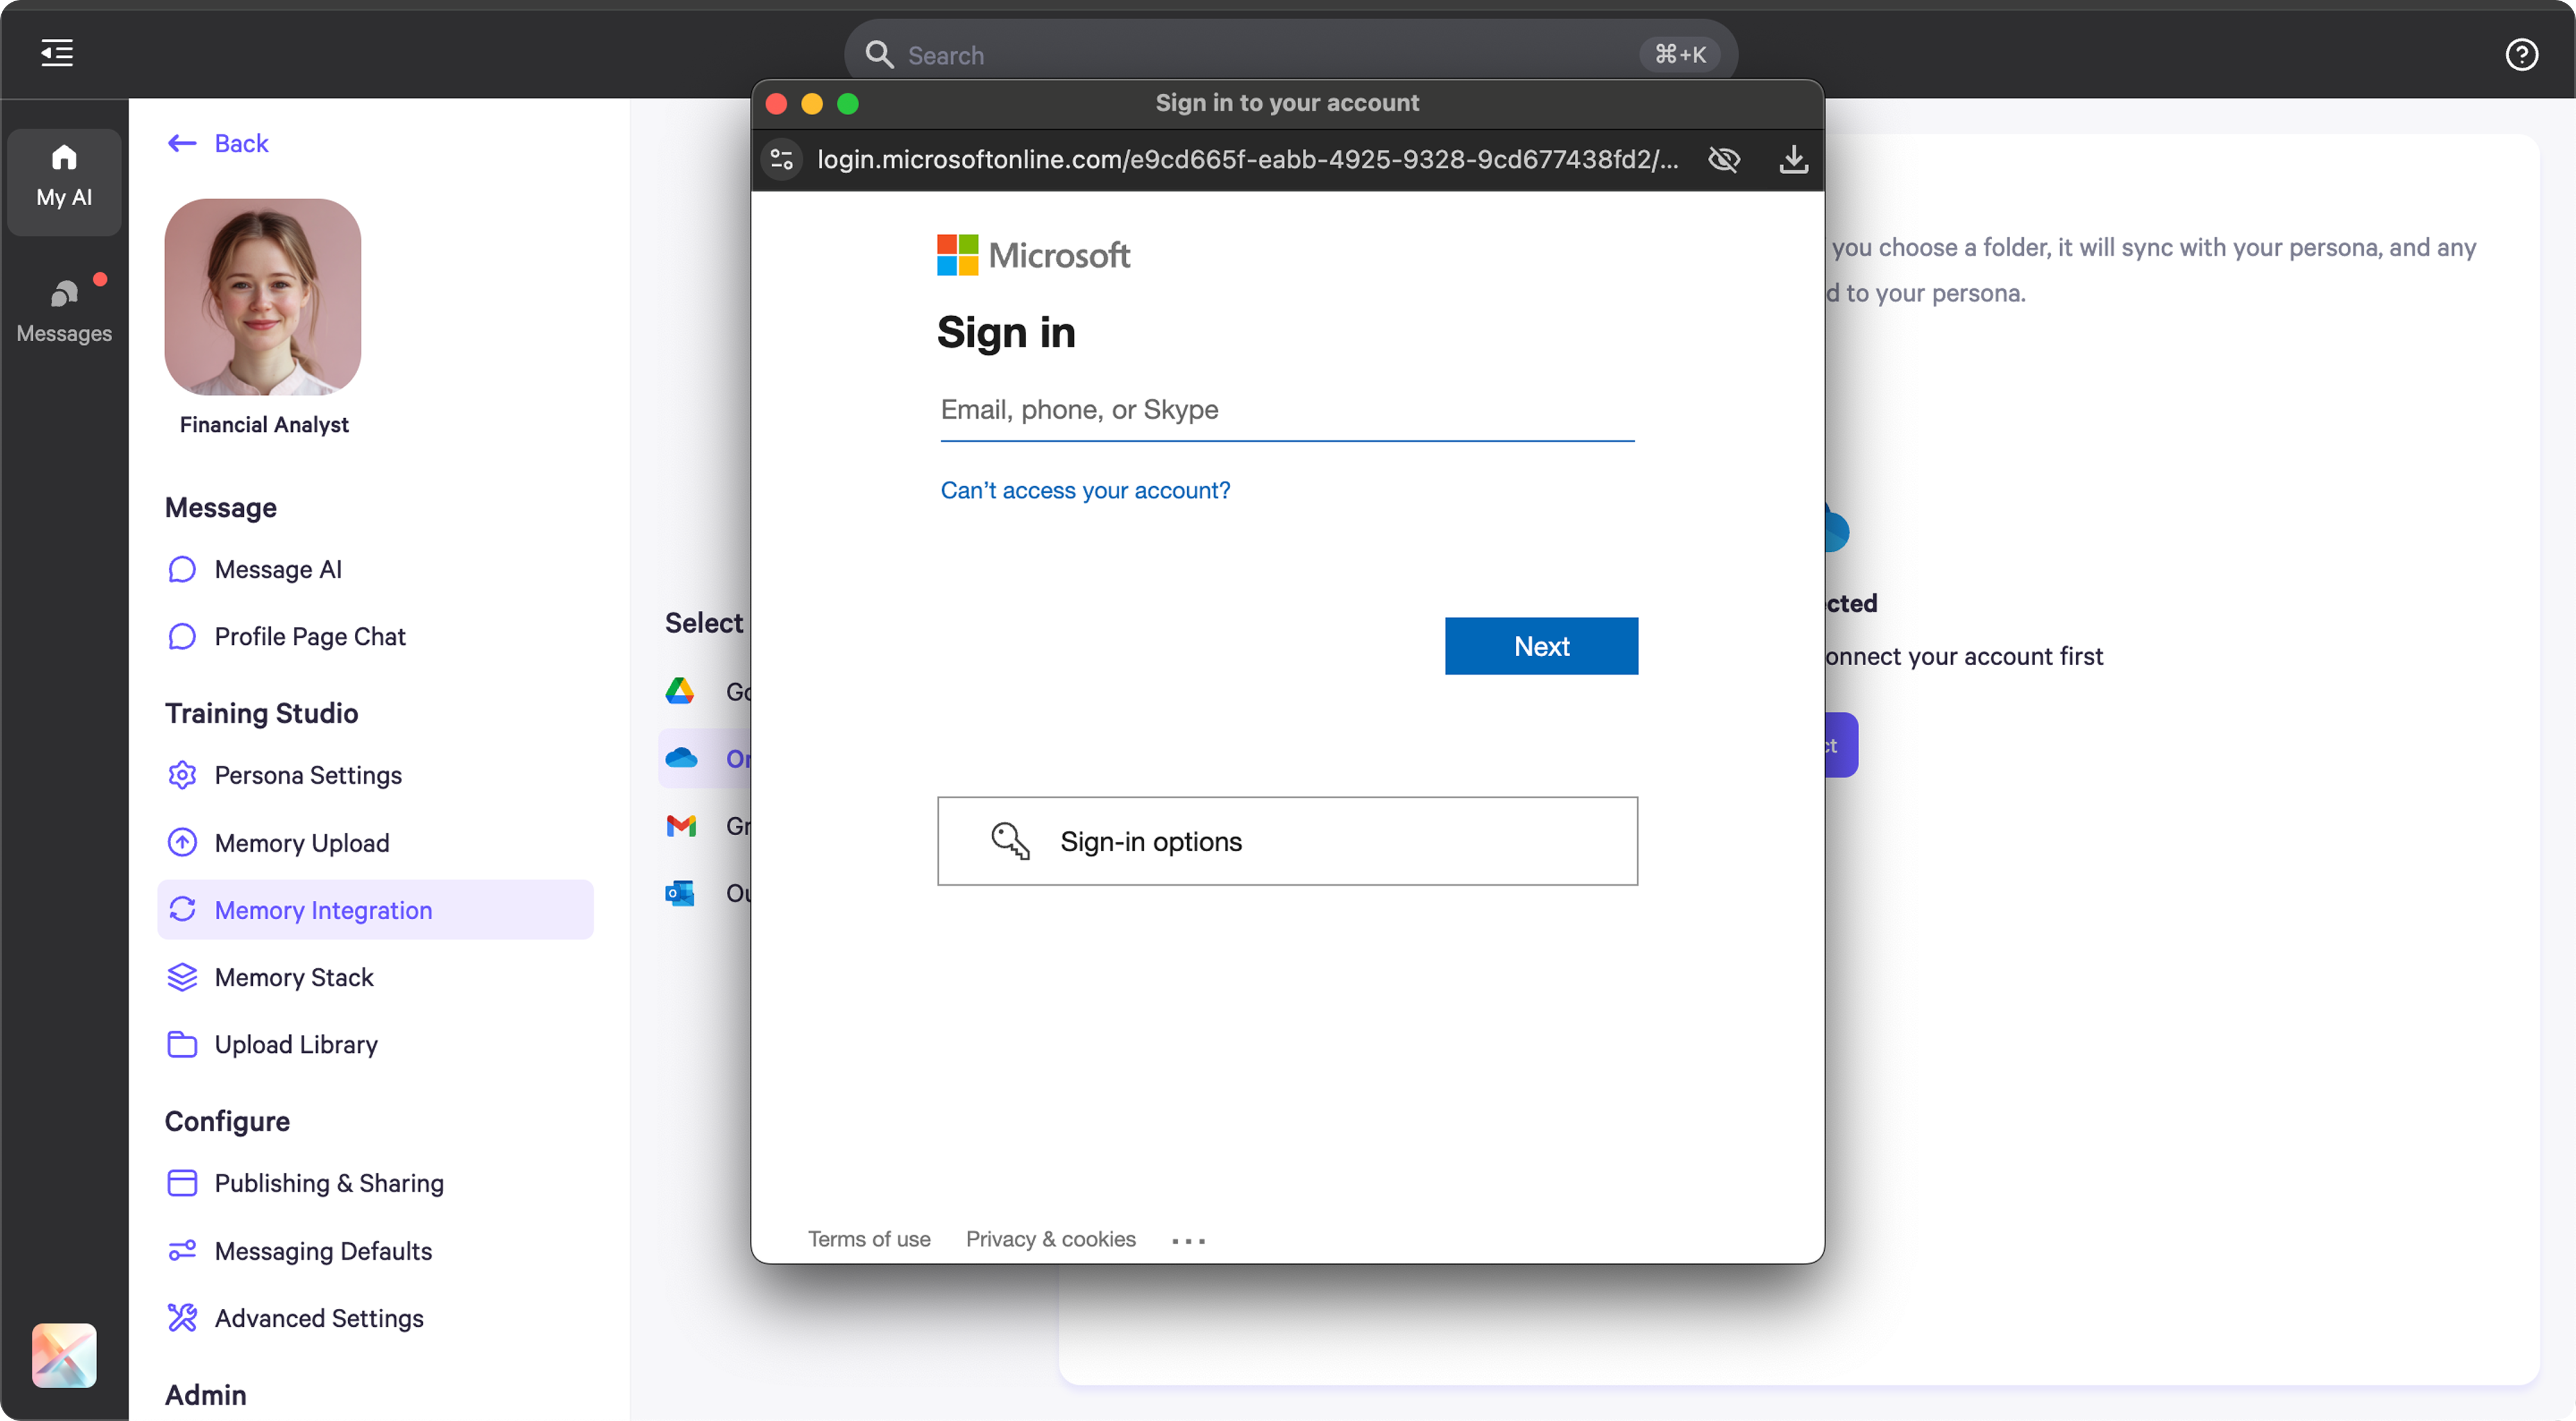Click the Next button to continue sign-in
2576x1421 pixels.
[x=1540, y=645]
